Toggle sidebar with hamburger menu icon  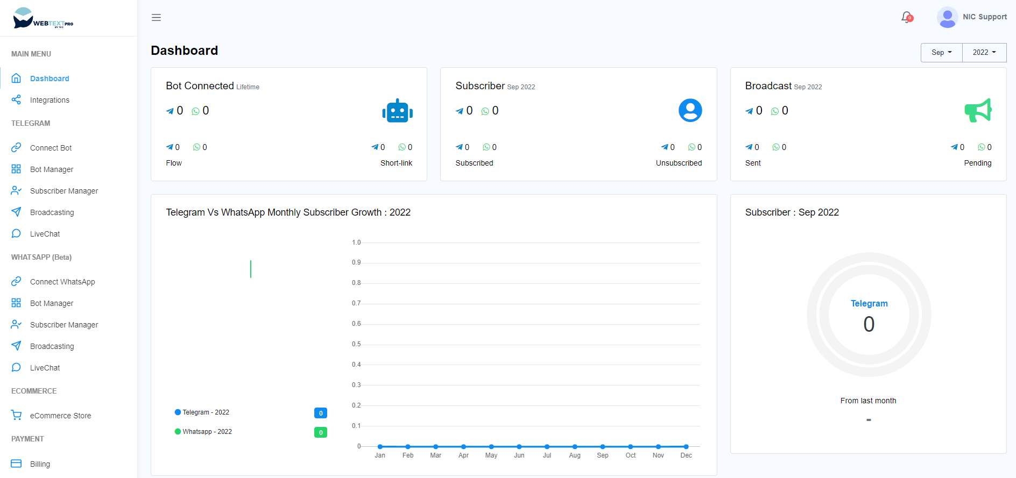point(156,18)
